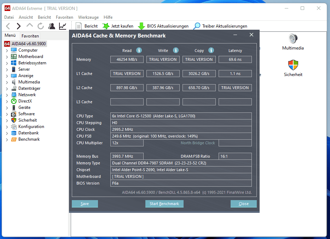The width and height of the screenshot is (330, 239).
Task: Click the Betriebssystem Windows logo icon
Action: click(14, 63)
